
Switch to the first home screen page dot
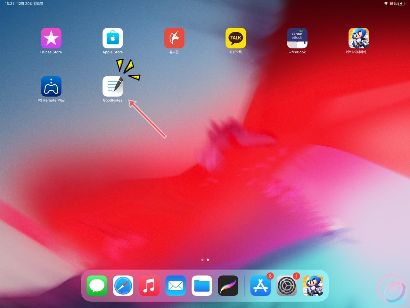point(202,260)
